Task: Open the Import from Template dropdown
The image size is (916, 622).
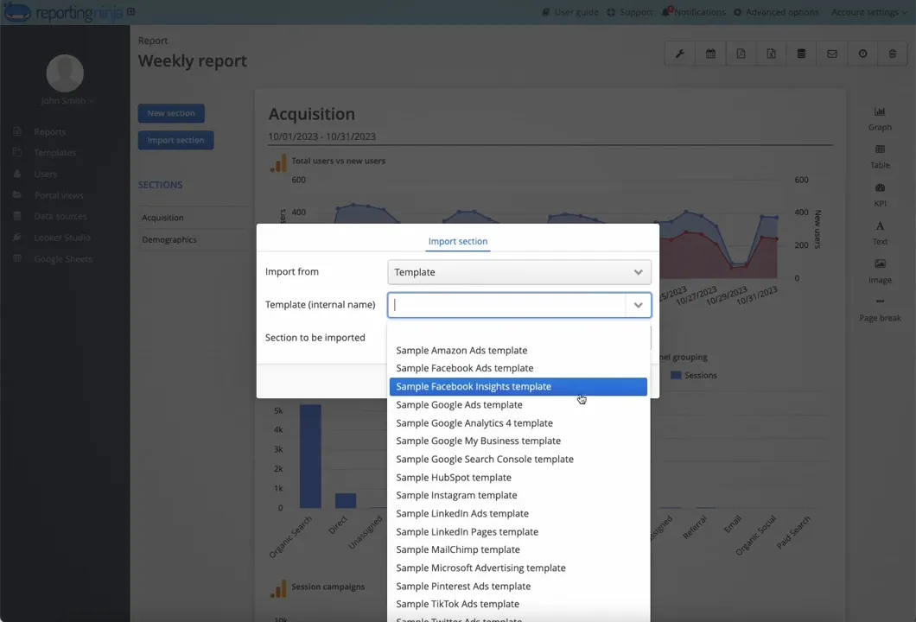Action: 519,272
